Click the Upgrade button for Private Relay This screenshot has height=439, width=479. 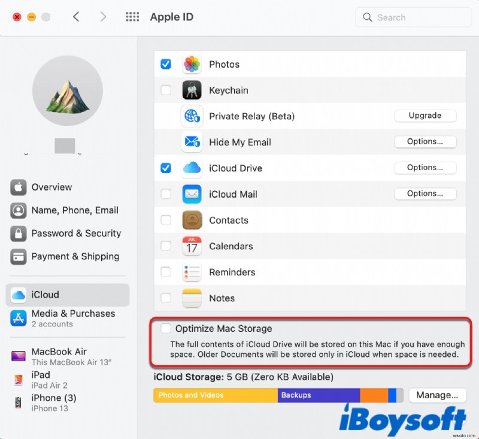pyautogui.click(x=425, y=116)
